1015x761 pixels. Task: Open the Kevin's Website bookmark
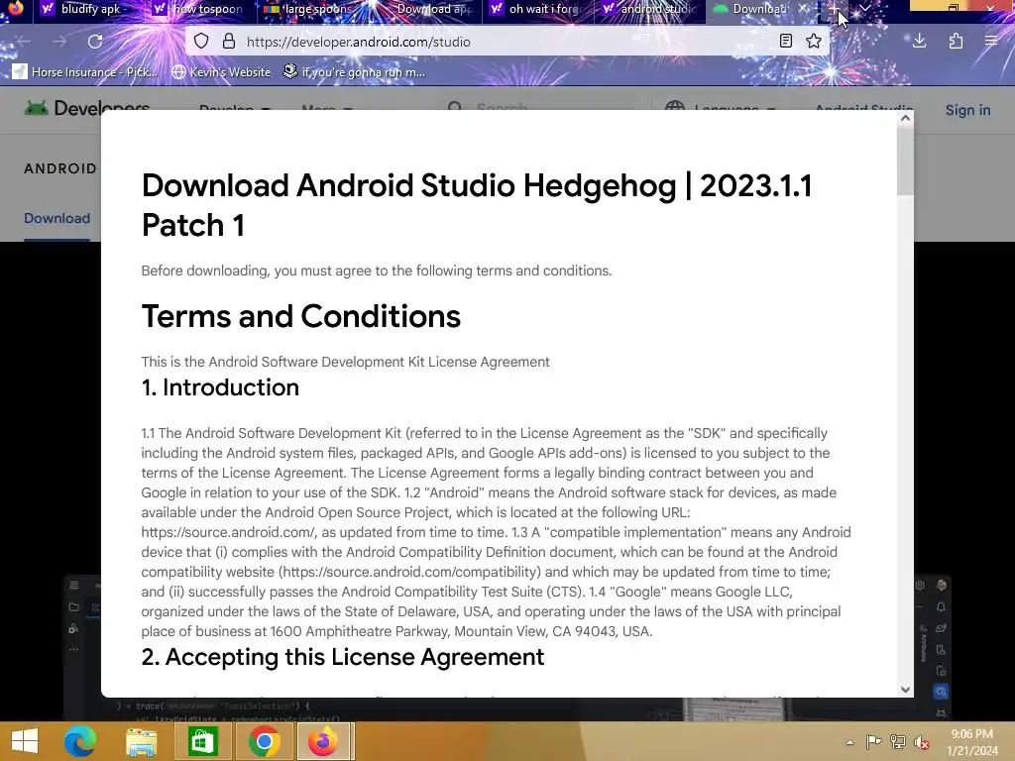point(221,71)
